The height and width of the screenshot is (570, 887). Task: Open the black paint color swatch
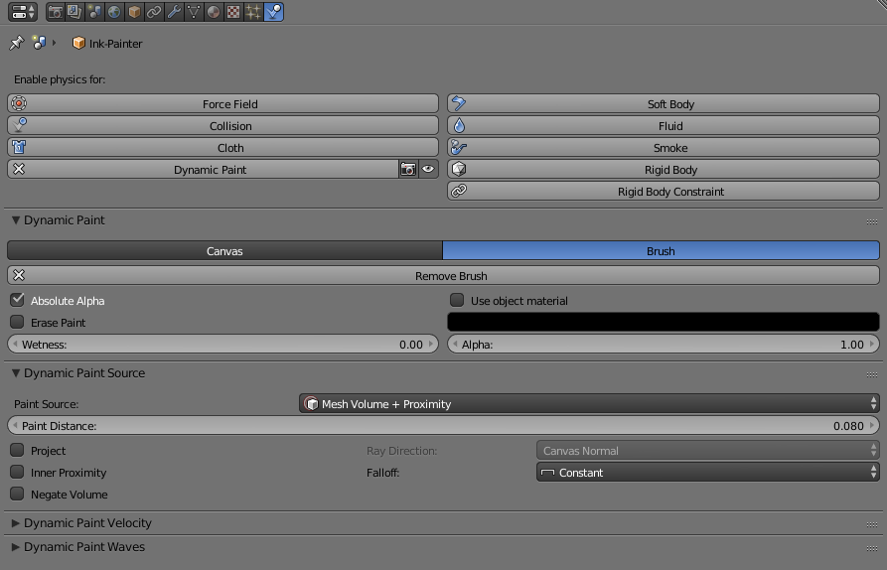[664, 322]
